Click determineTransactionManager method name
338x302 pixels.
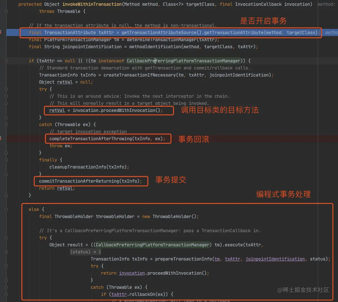pos(162,40)
